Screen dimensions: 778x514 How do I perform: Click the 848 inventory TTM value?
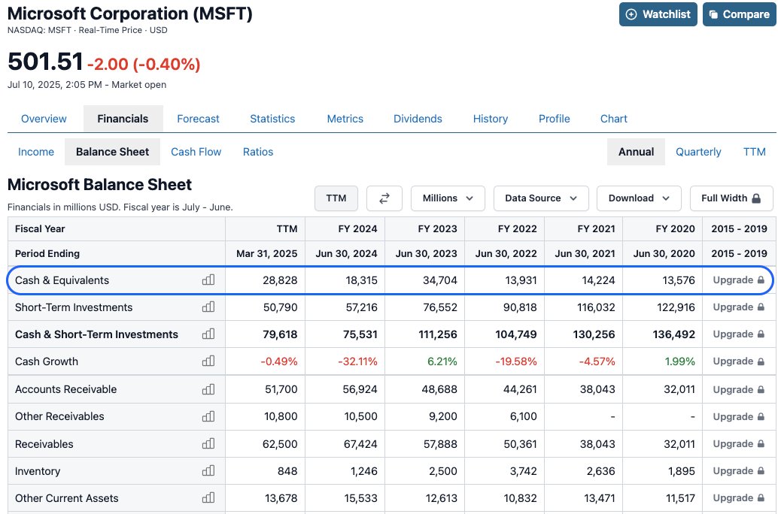(x=287, y=471)
